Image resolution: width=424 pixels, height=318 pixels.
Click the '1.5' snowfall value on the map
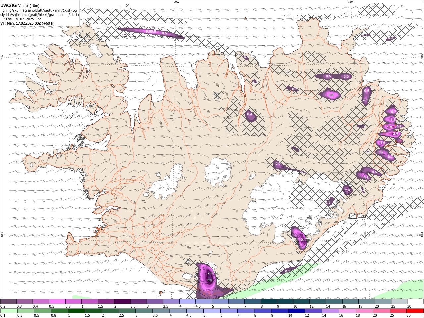point(393,120)
